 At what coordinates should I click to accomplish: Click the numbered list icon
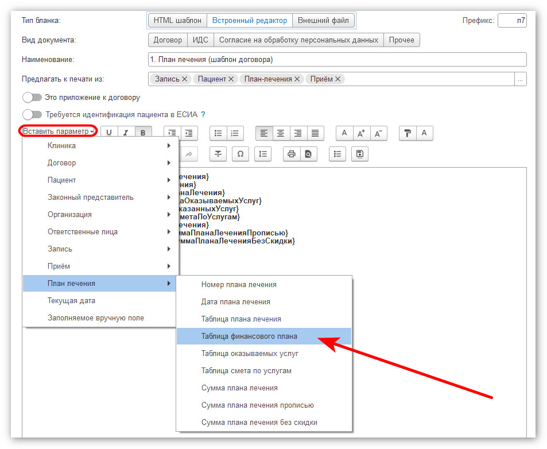coord(235,133)
